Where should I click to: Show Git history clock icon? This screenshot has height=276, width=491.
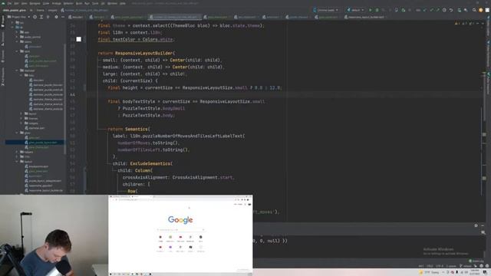click(444, 10)
